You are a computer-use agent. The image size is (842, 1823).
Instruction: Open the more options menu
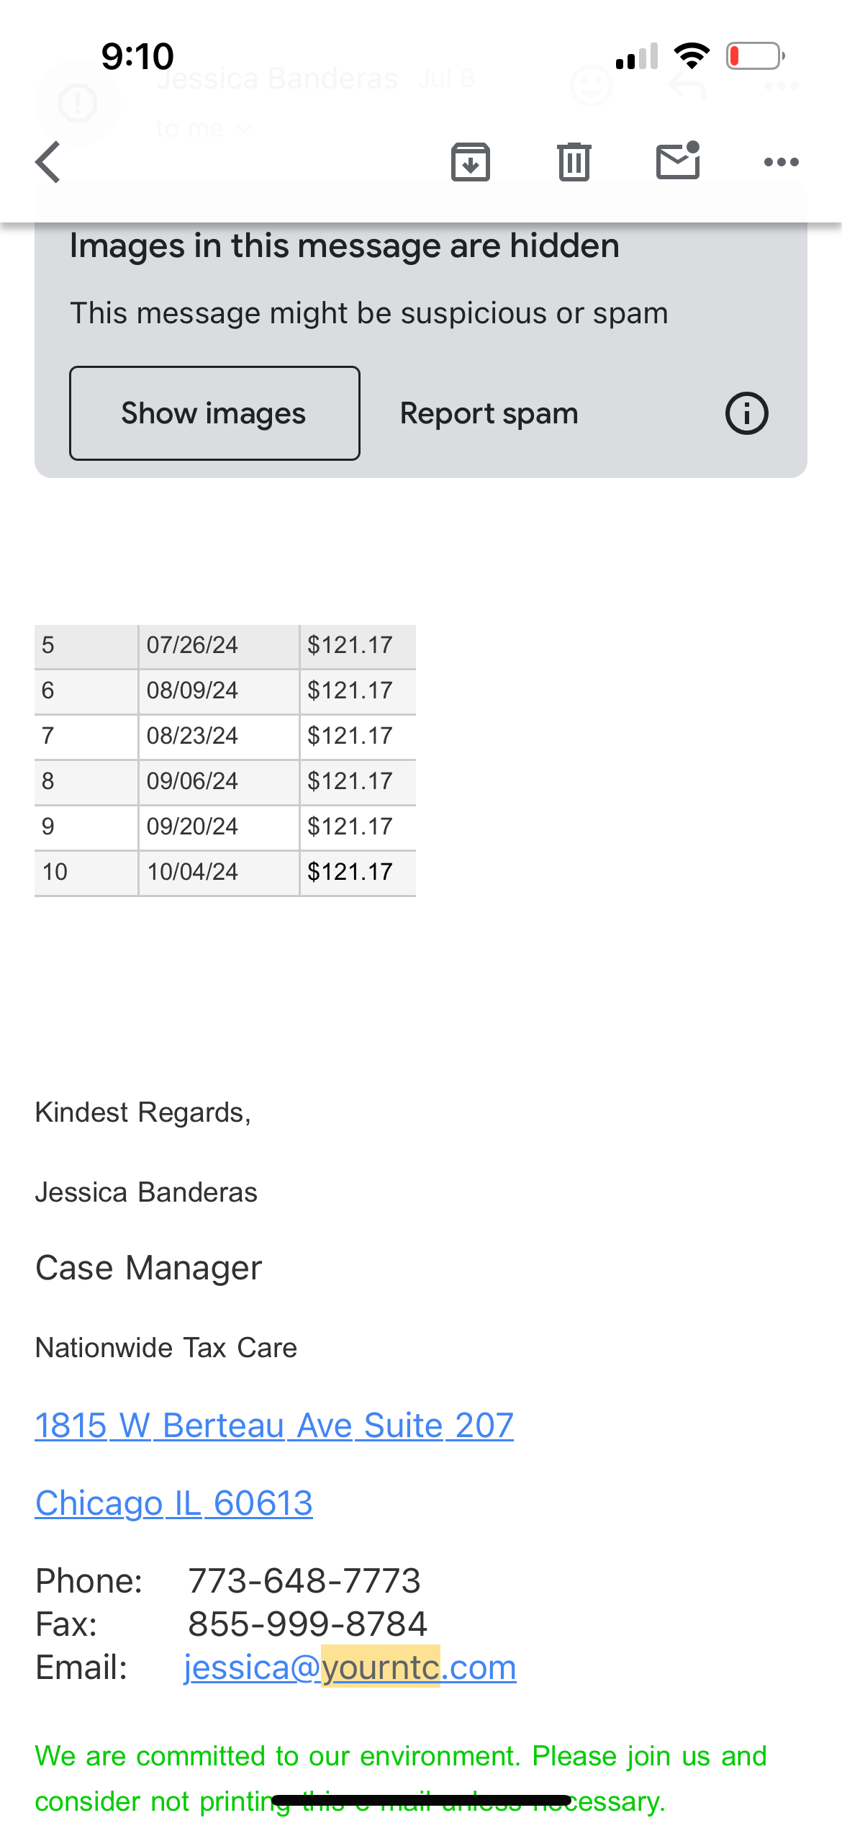pos(781,163)
